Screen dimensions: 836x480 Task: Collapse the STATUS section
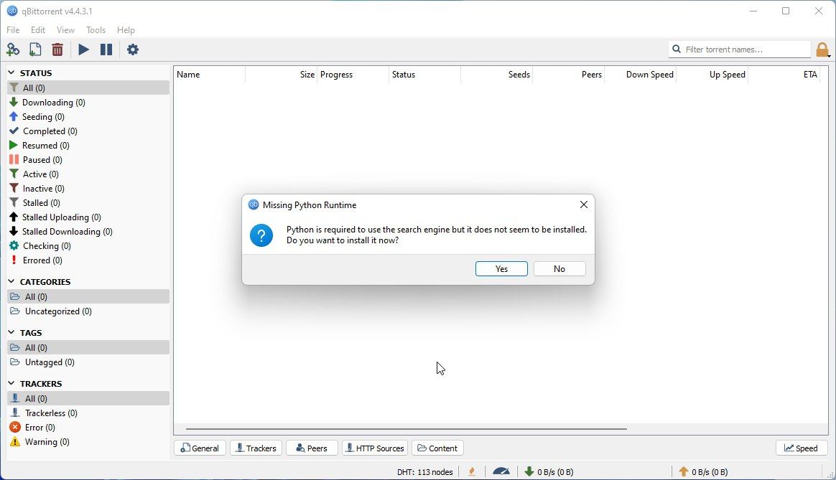(x=11, y=72)
